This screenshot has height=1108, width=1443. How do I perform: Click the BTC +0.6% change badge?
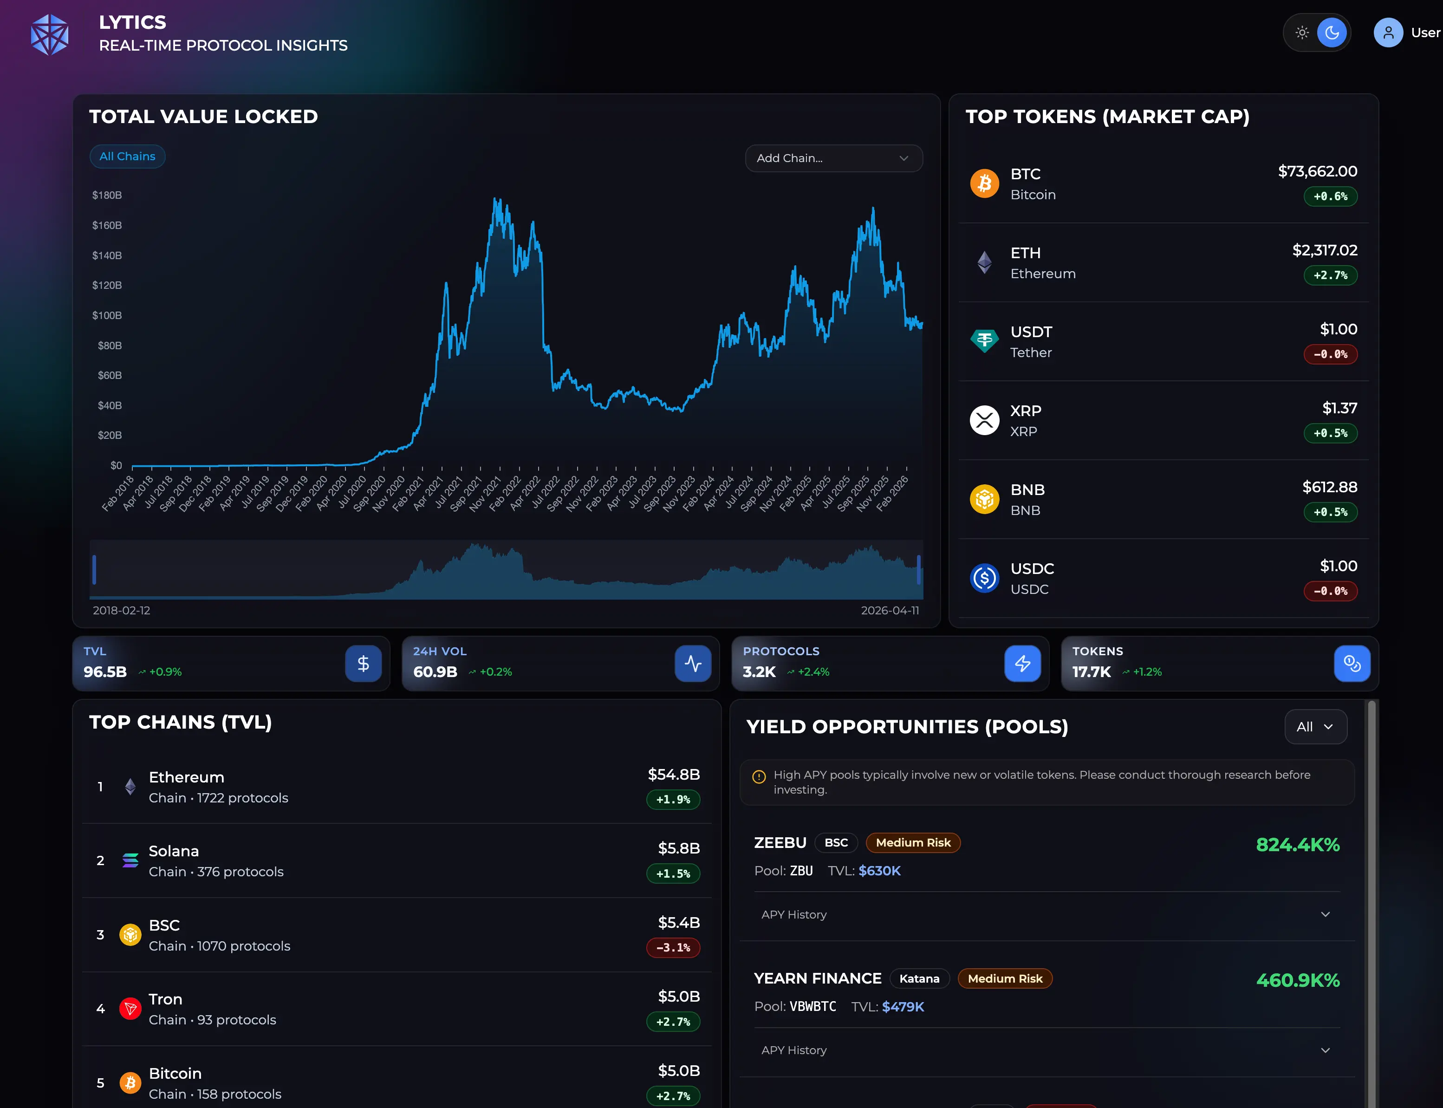[1330, 196]
